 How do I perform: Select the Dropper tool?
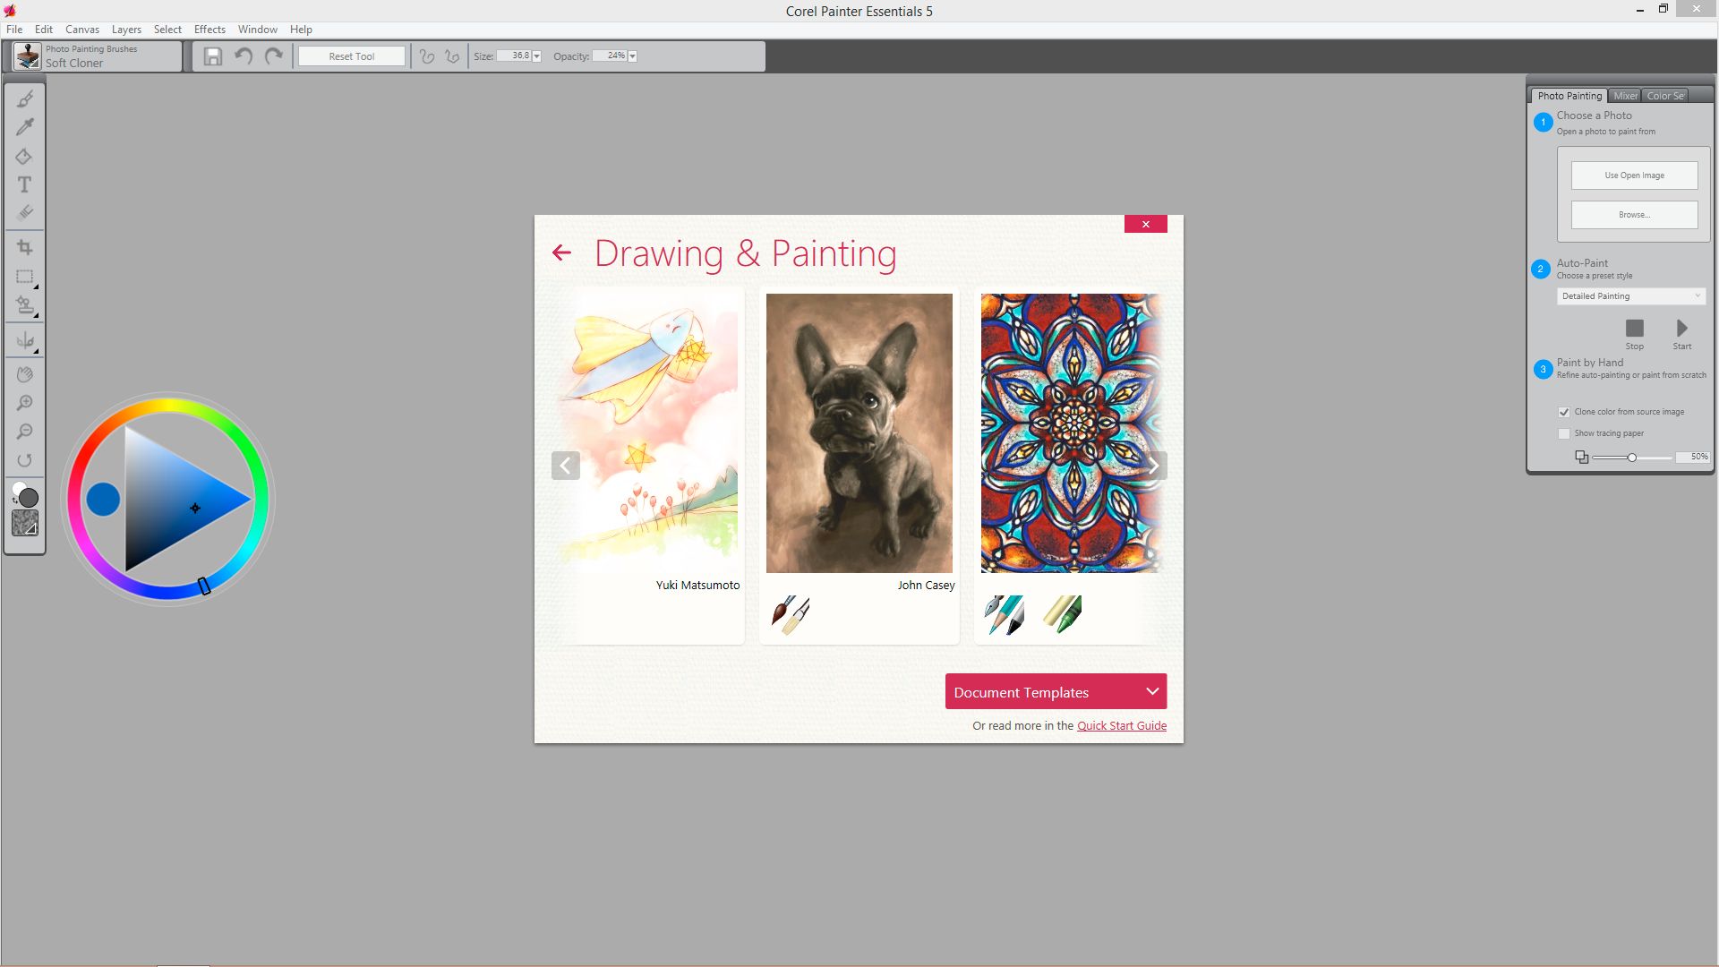tap(25, 127)
